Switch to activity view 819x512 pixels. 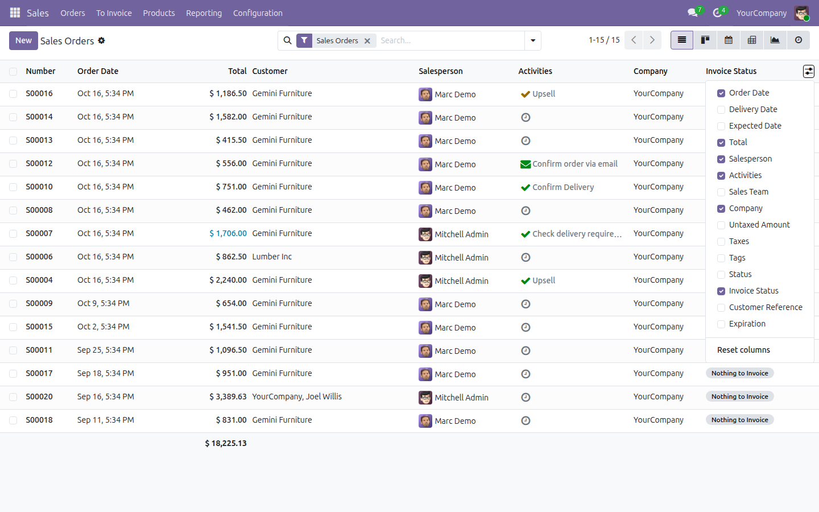click(799, 40)
